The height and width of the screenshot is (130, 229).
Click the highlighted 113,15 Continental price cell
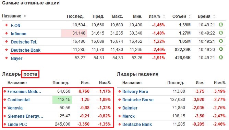[x=62, y=100]
